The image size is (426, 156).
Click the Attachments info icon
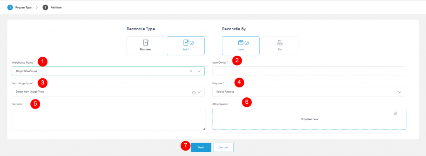pos(395,113)
